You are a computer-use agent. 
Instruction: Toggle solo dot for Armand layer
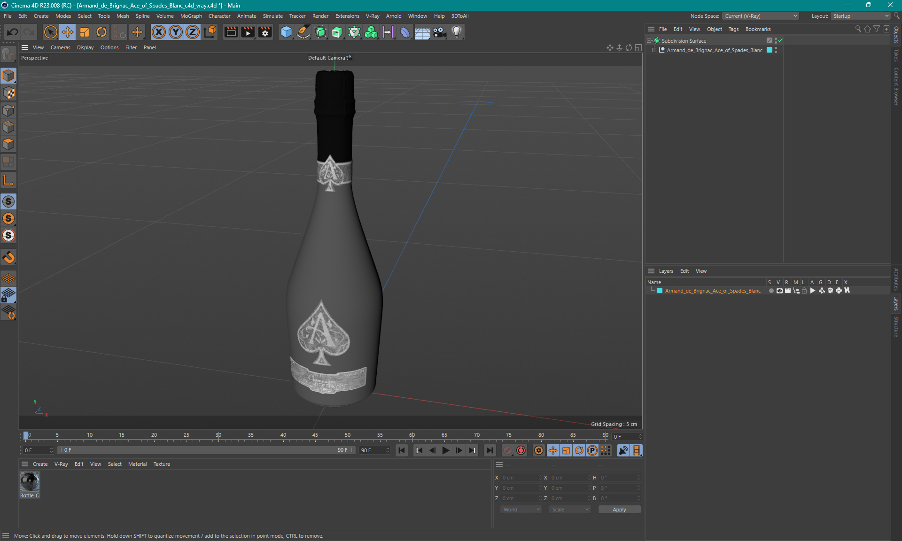coord(771,291)
